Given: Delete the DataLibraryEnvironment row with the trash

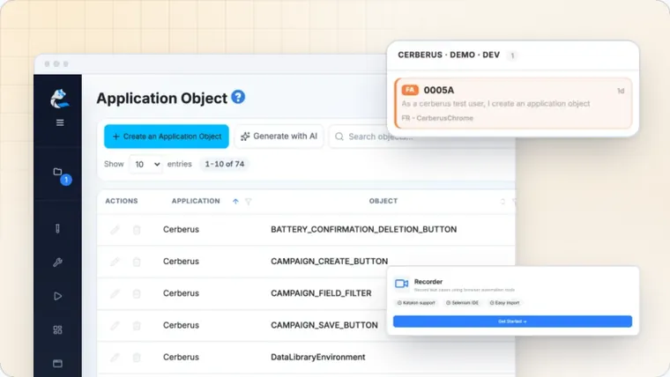Looking at the screenshot, I should click(x=137, y=357).
